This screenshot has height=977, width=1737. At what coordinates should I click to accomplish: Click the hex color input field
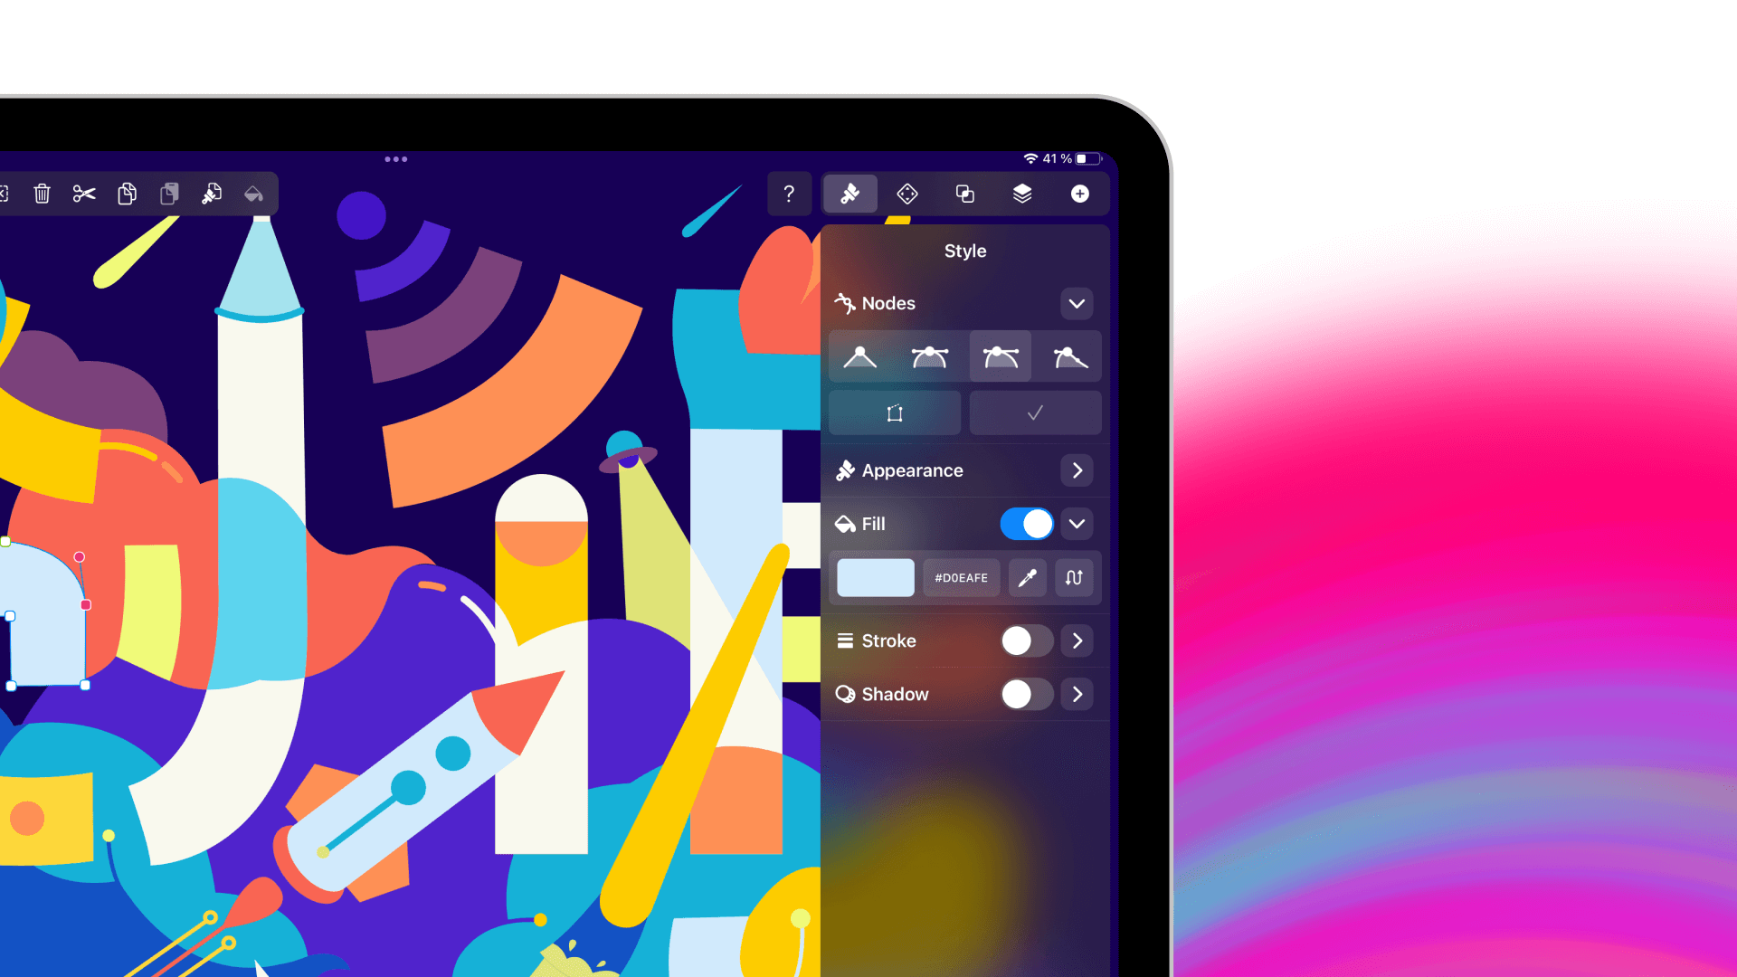pos(961,577)
